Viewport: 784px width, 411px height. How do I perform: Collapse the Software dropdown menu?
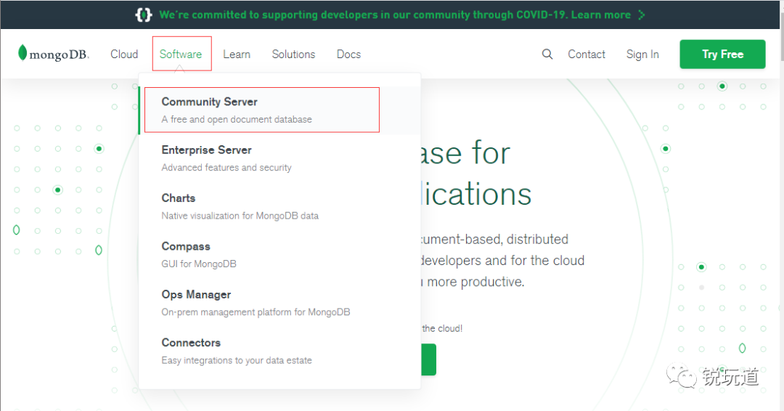[x=181, y=54]
